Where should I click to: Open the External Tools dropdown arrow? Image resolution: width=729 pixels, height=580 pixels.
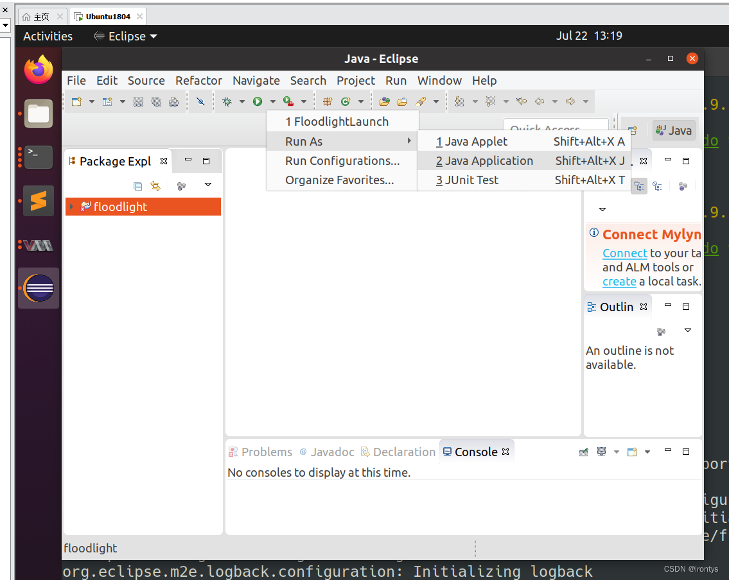[x=304, y=102]
